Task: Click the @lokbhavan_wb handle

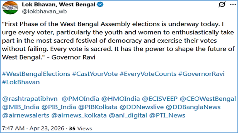Action: (x=44, y=12)
